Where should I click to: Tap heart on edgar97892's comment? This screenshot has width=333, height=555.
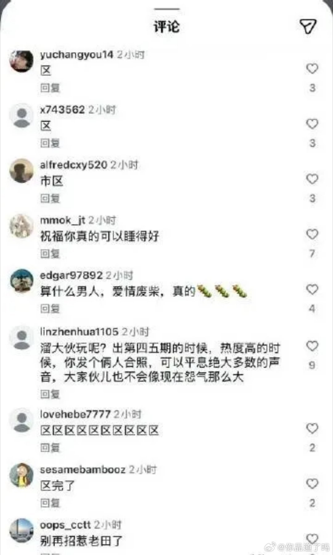312,289
